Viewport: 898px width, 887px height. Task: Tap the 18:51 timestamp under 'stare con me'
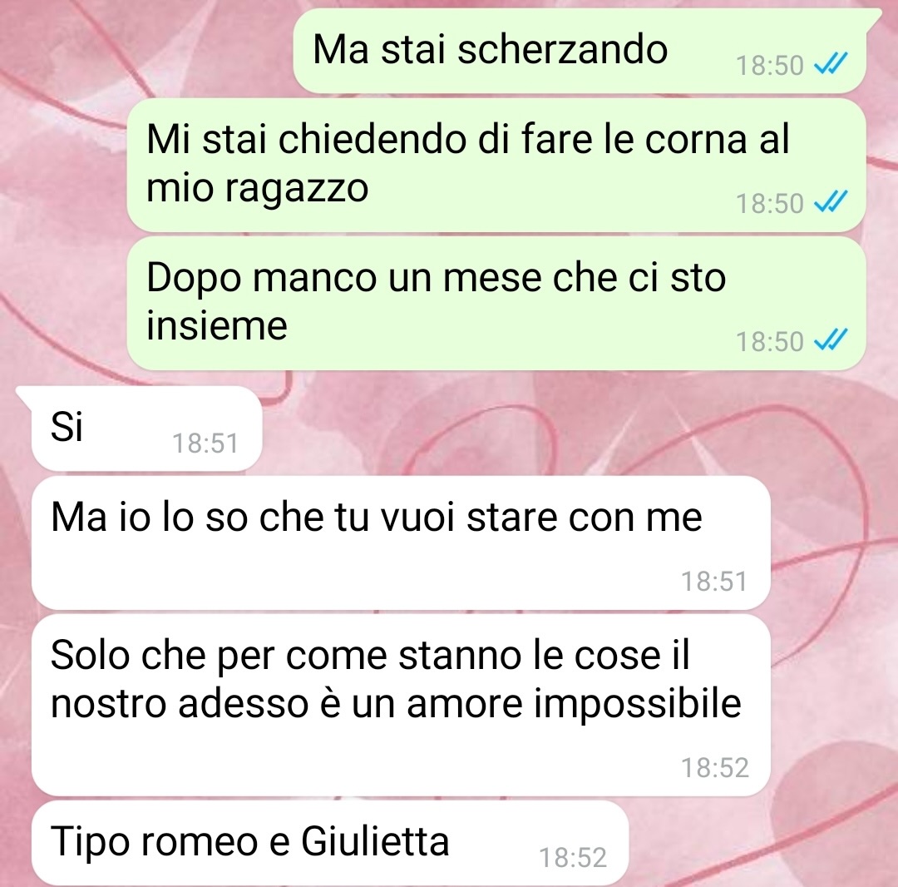tap(714, 582)
